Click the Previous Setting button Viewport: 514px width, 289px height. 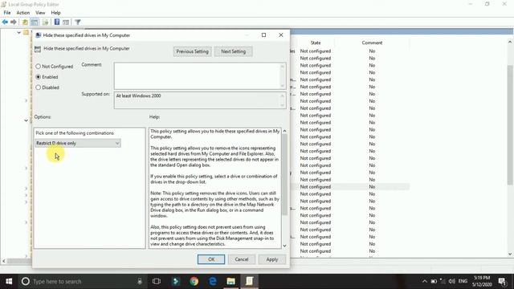pos(192,51)
